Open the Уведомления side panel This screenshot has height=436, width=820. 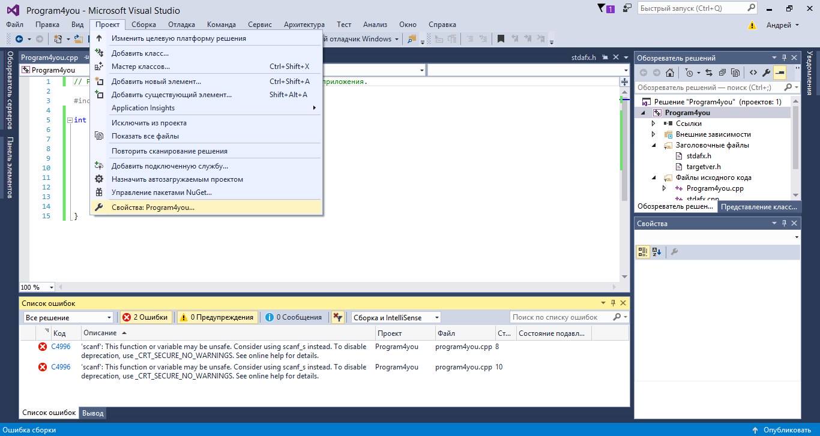point(810,73)
